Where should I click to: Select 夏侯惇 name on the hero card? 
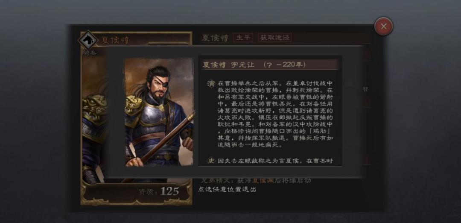click(115, 40)
